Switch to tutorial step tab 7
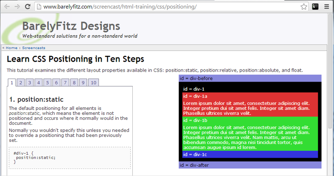 click(x=65, y=82)
